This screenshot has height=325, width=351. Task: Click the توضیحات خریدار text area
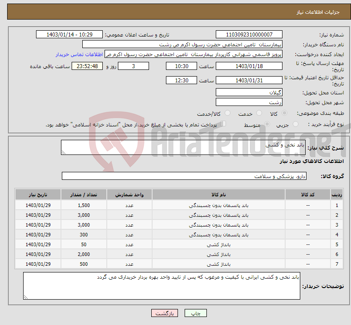(x=161, y=286)
